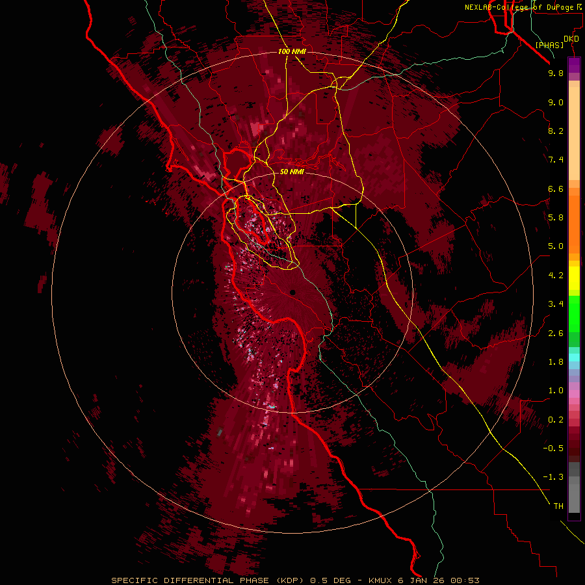Click the 50 NMI range ring label

292,172
